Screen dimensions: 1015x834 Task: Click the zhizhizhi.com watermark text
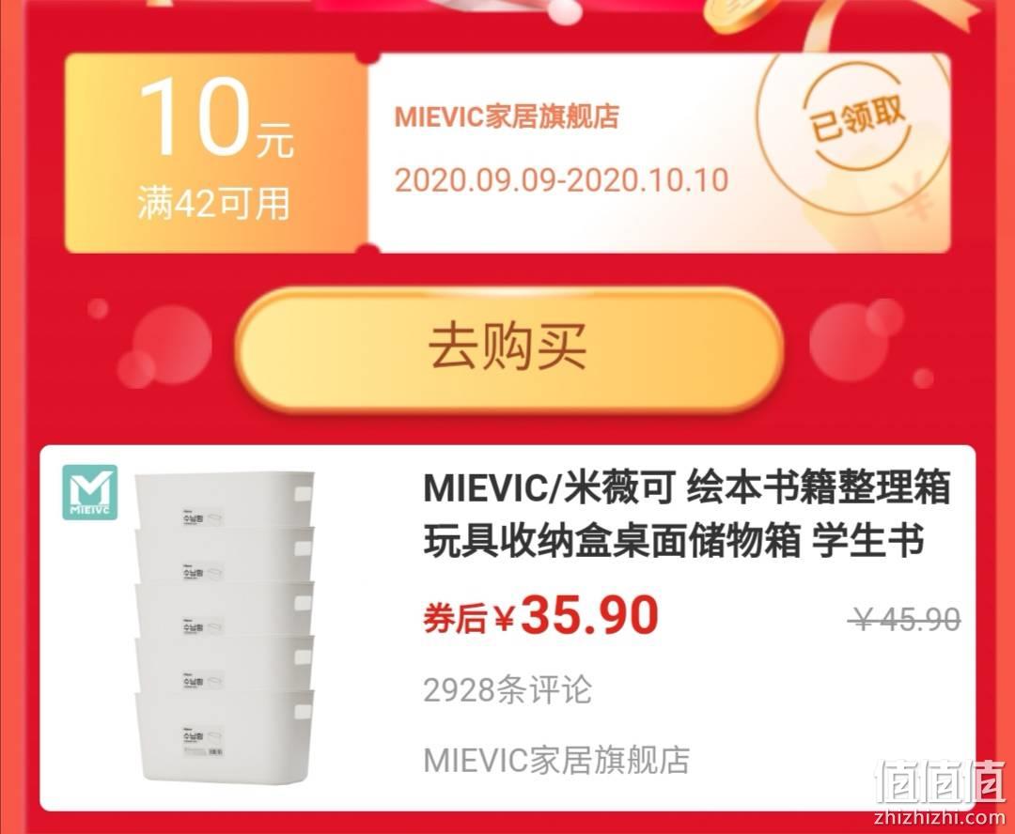click(x=939, y=817)
